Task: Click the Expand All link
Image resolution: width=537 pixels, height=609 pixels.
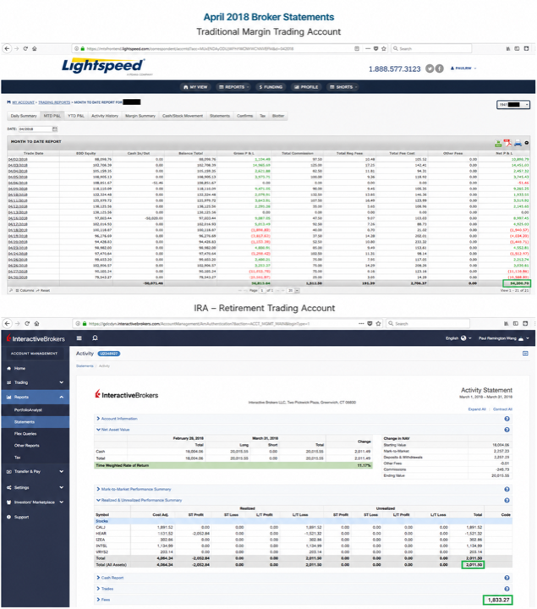Action: pyautogui.click(x=477, y=409)
